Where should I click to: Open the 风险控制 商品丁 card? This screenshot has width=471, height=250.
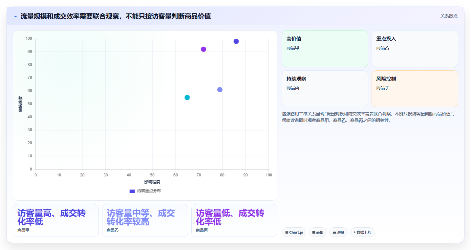pos(415,89)
